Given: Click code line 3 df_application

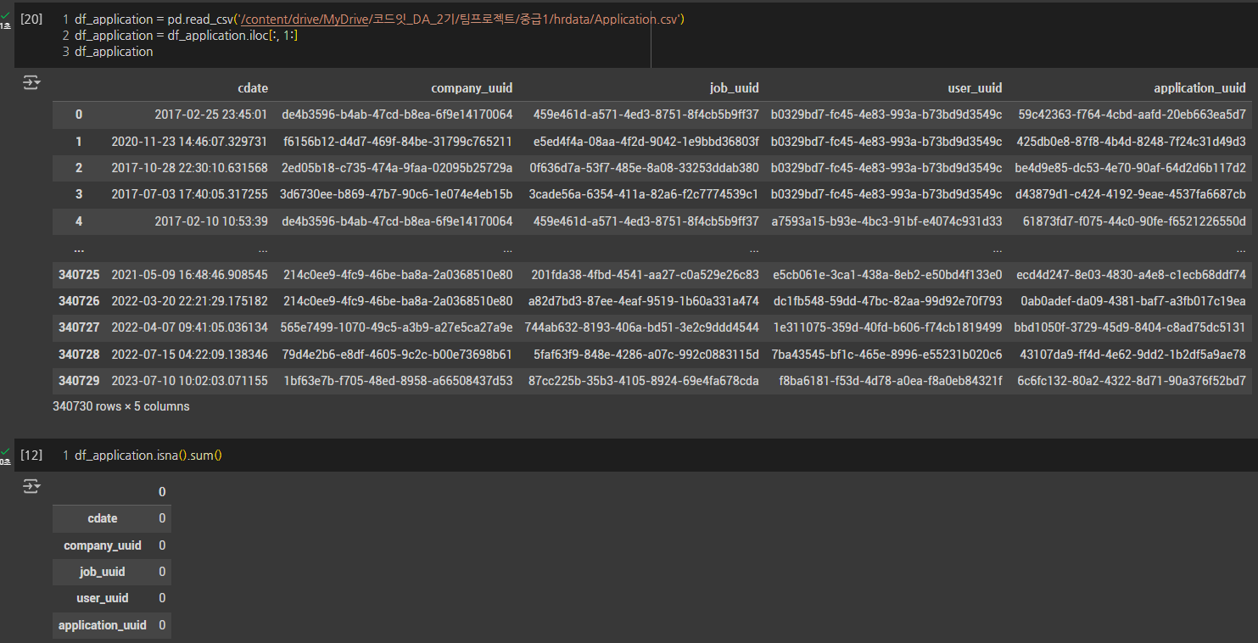Looking at the screenshot, I should (114, 52).
